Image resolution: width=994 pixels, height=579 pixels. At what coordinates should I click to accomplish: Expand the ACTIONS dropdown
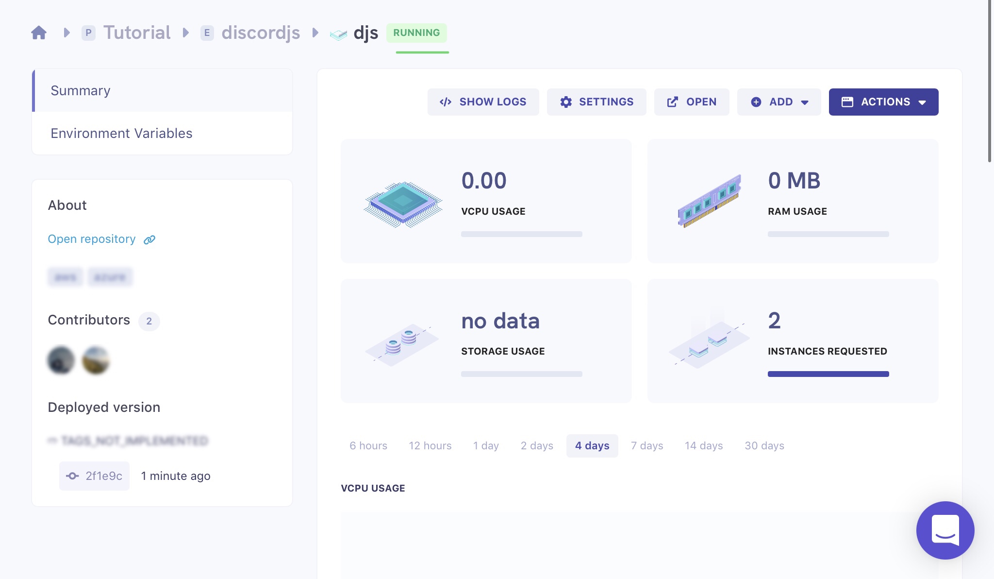883,102
